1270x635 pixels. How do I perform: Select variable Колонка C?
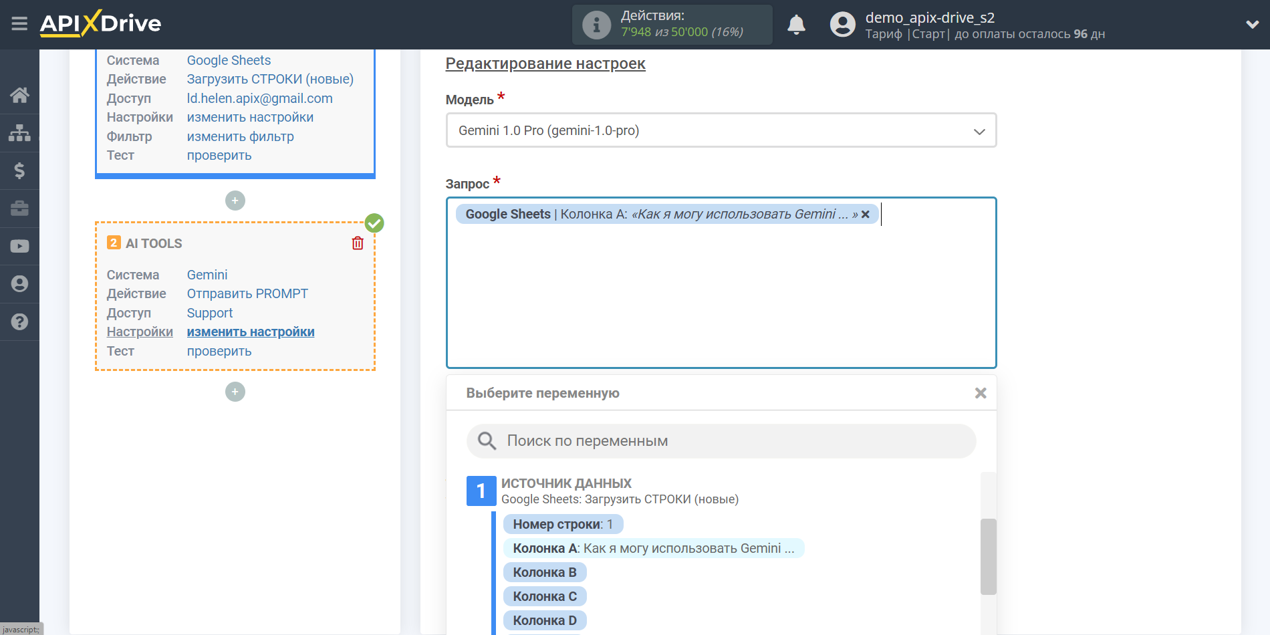[545, 596]
